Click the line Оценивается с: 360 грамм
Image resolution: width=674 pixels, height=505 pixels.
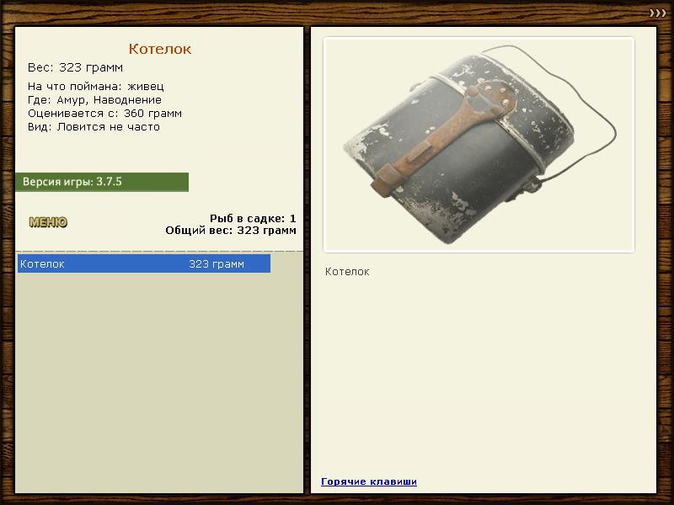[x=104, y=114]
